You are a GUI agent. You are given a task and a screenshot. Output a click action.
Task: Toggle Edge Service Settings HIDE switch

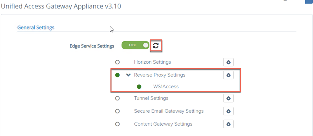(135, 45)
